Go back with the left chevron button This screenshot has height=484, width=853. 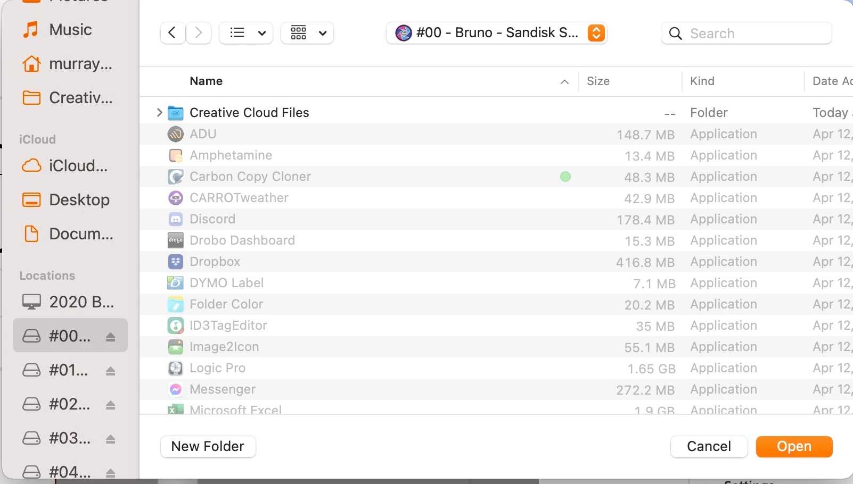173,33
